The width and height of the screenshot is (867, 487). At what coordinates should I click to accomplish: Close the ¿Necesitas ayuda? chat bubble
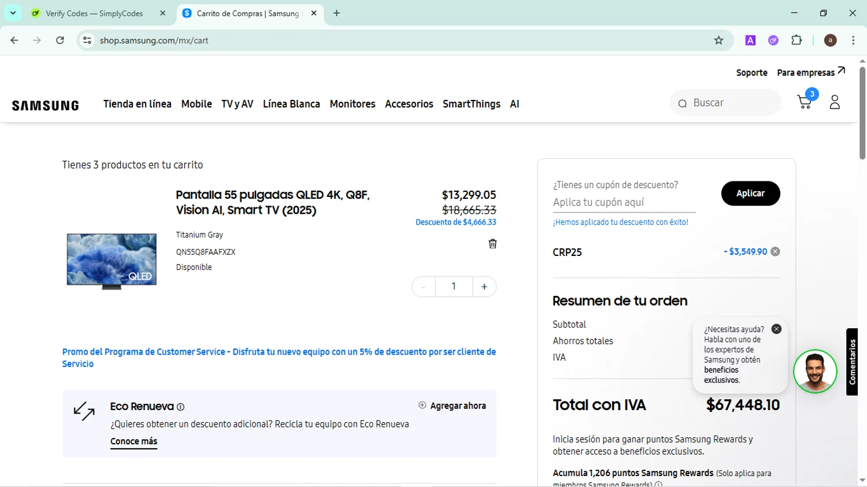(776, 329)
